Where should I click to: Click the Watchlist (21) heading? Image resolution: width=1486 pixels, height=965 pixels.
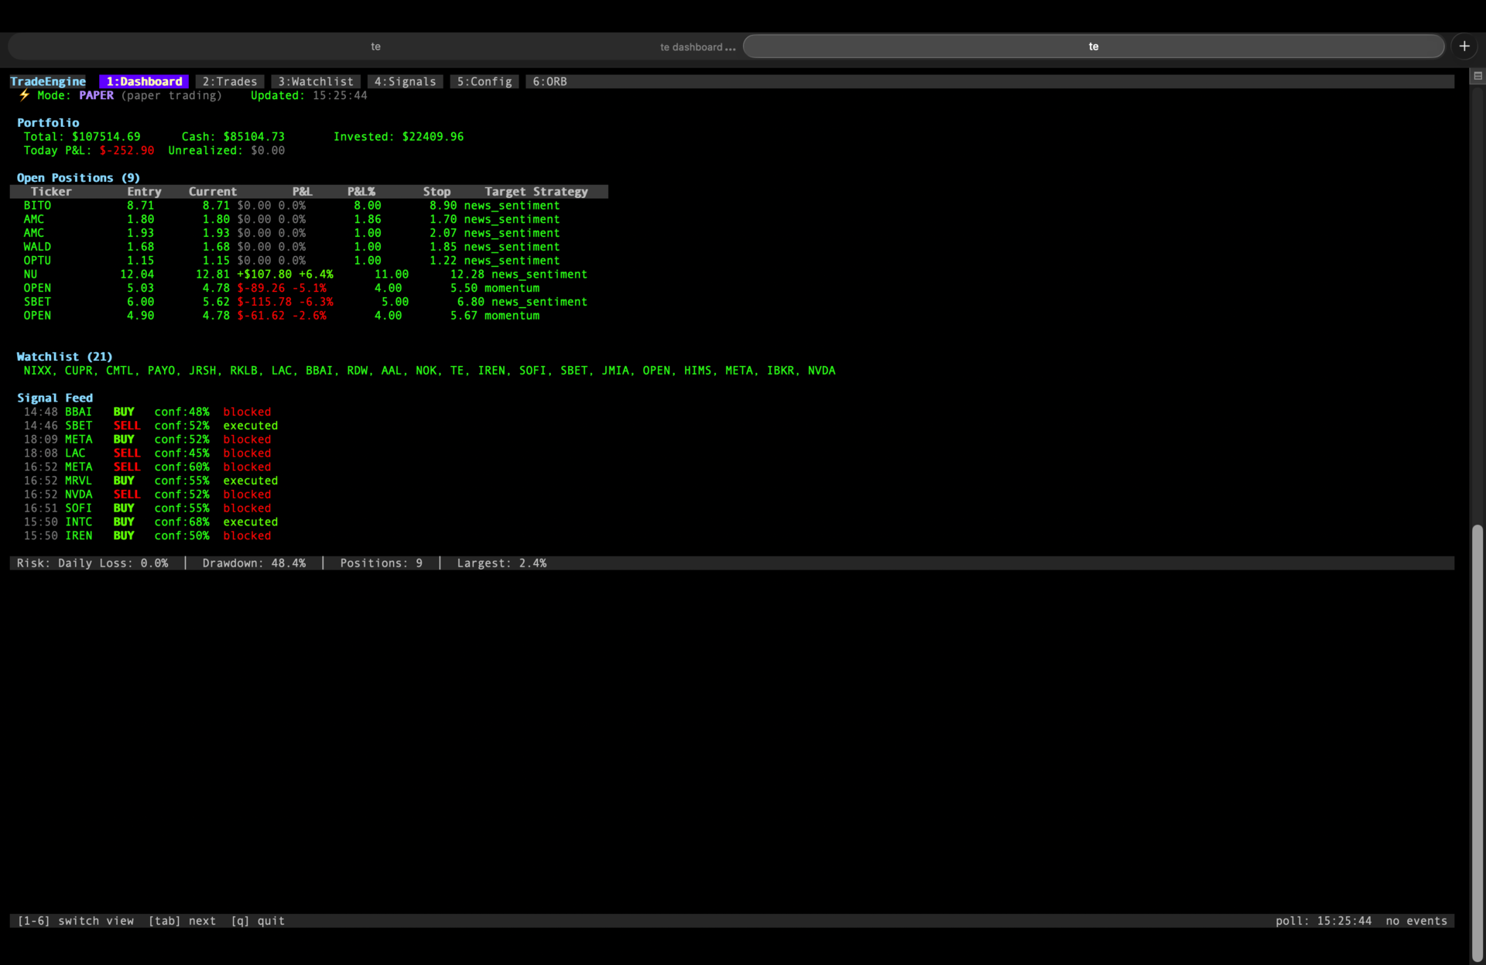65,357
